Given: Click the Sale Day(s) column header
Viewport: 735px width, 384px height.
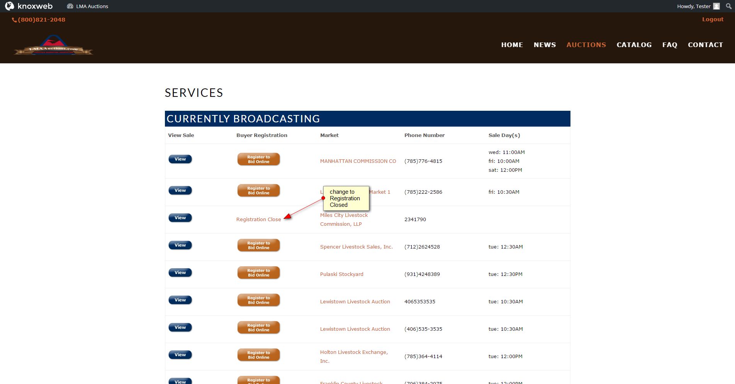Looking at the screenshot, I should [x=504, y=135].
